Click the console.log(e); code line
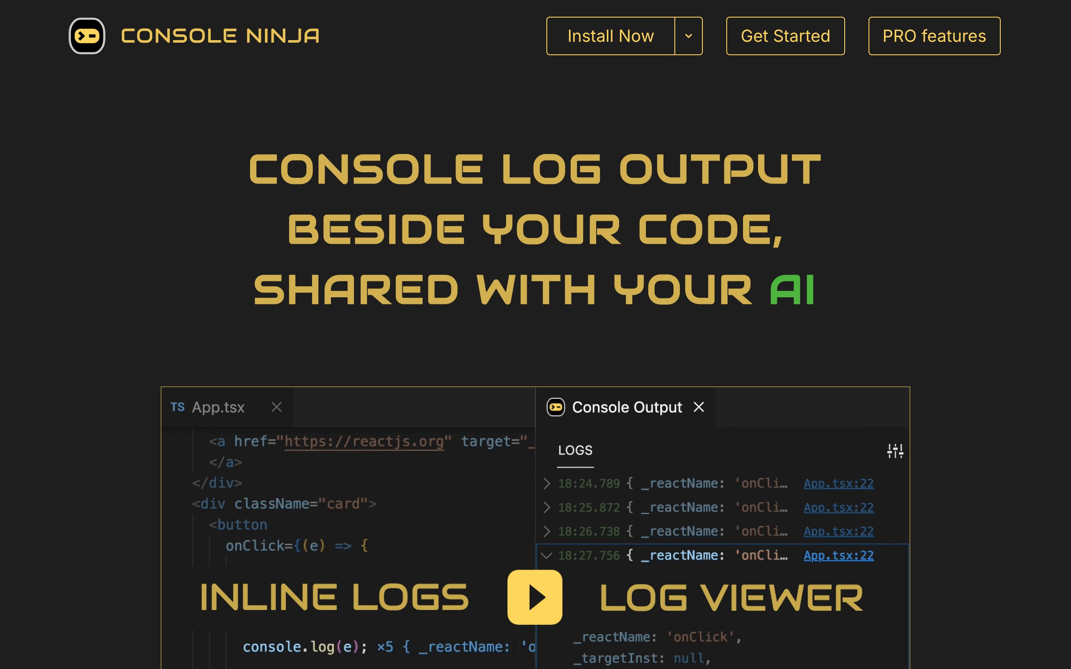Viewport: 1071px width, 669px height. 305,647
